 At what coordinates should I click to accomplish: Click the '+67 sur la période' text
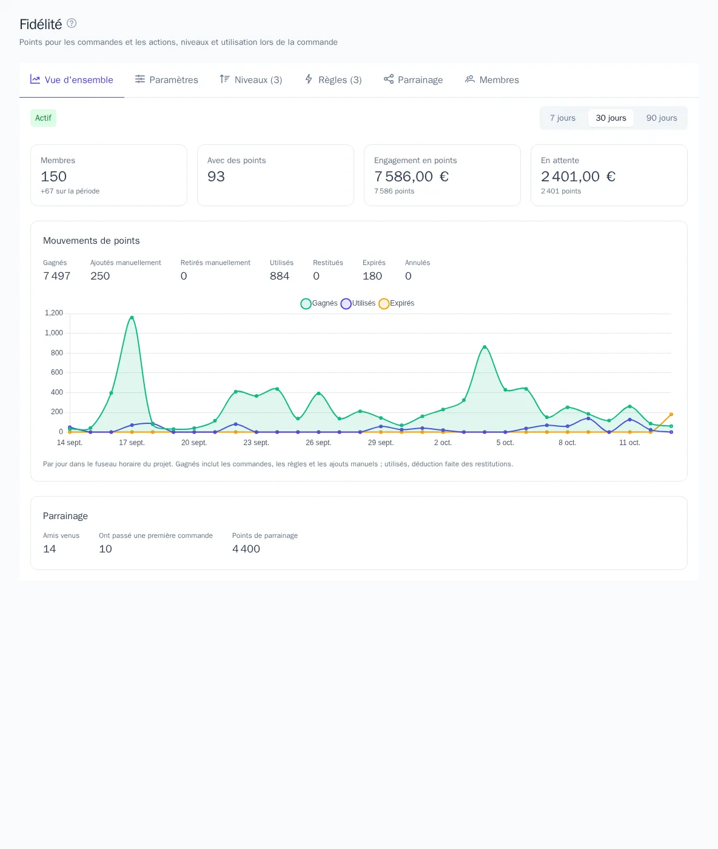(x=70, y=191)
